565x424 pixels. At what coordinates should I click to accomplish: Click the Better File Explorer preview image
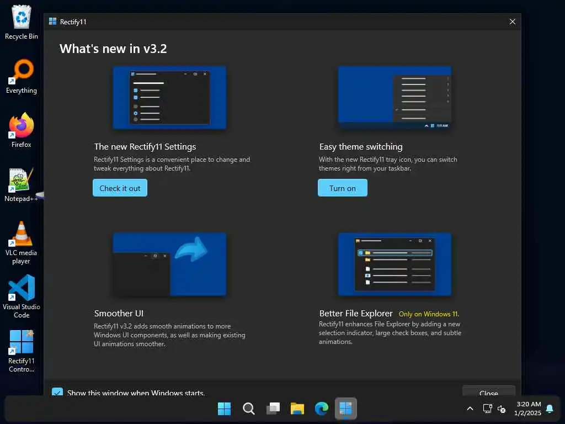tap(395, 264)
